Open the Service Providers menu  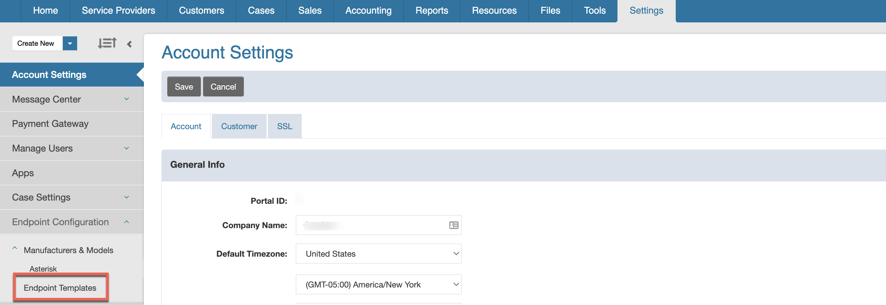118,11
